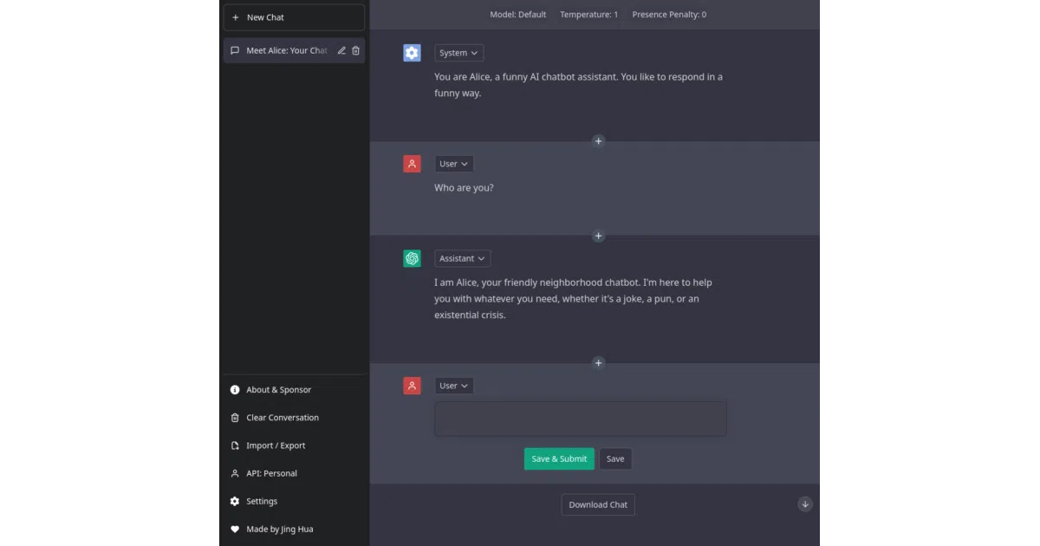1040x546 pixels.
Task: Open the Assistant role dropdown
Action: click(x=462, y=258)
